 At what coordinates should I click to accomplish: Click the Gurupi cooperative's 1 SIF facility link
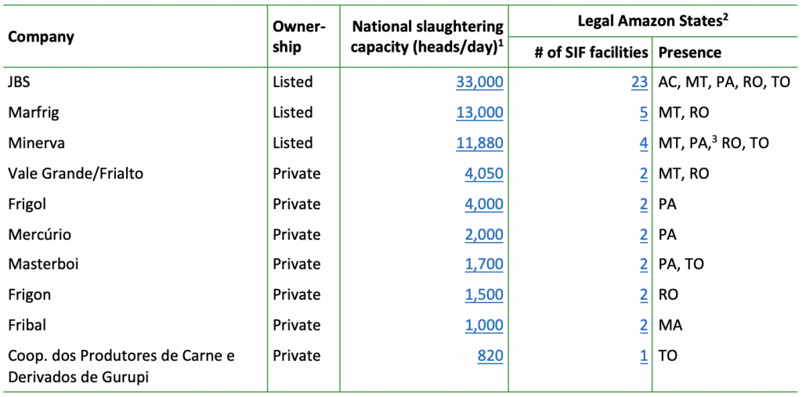tap(644, 356)
